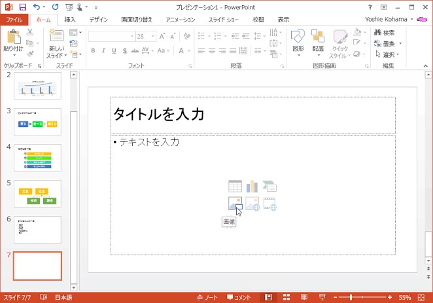Click the Cut scissors icon
This screenshot has width=433, height=303.
pyautogui.click(x=29, y=32)
